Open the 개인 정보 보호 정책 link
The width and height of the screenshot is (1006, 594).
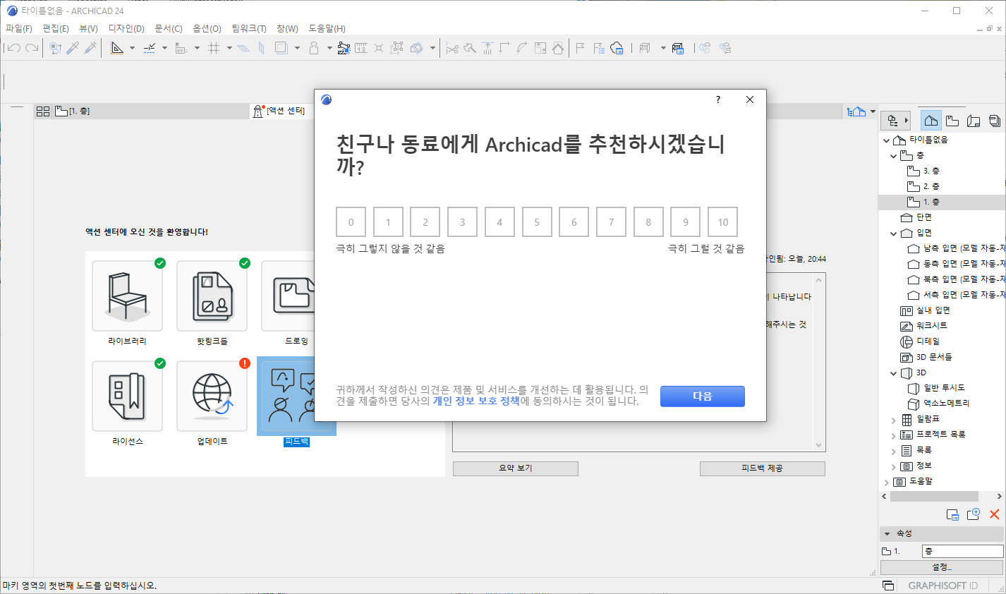(x=475, y=401)
